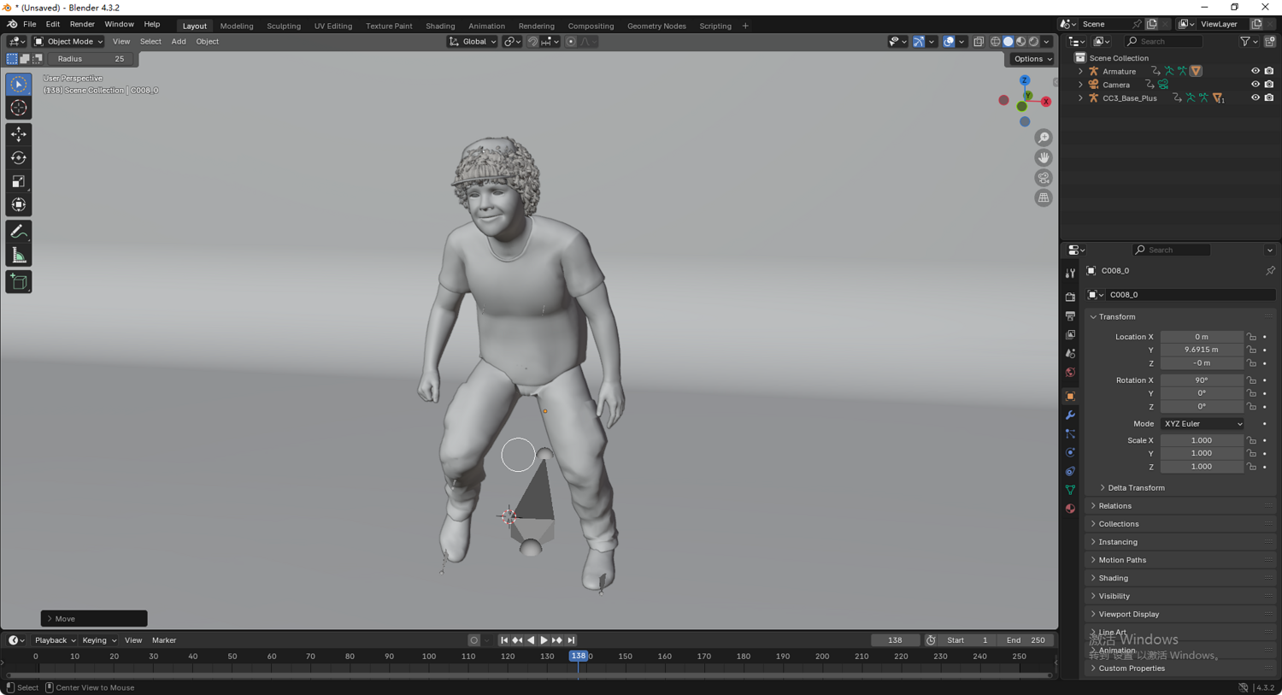Image resolution: width=1282 pixels, height=695 pixels.
Task: Switch to wireframe viewport shading
Action: (996, 41)
